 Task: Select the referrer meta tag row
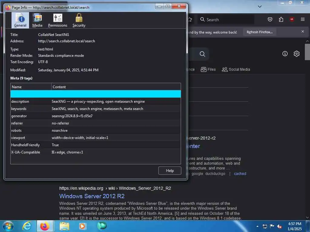[95, 123]
